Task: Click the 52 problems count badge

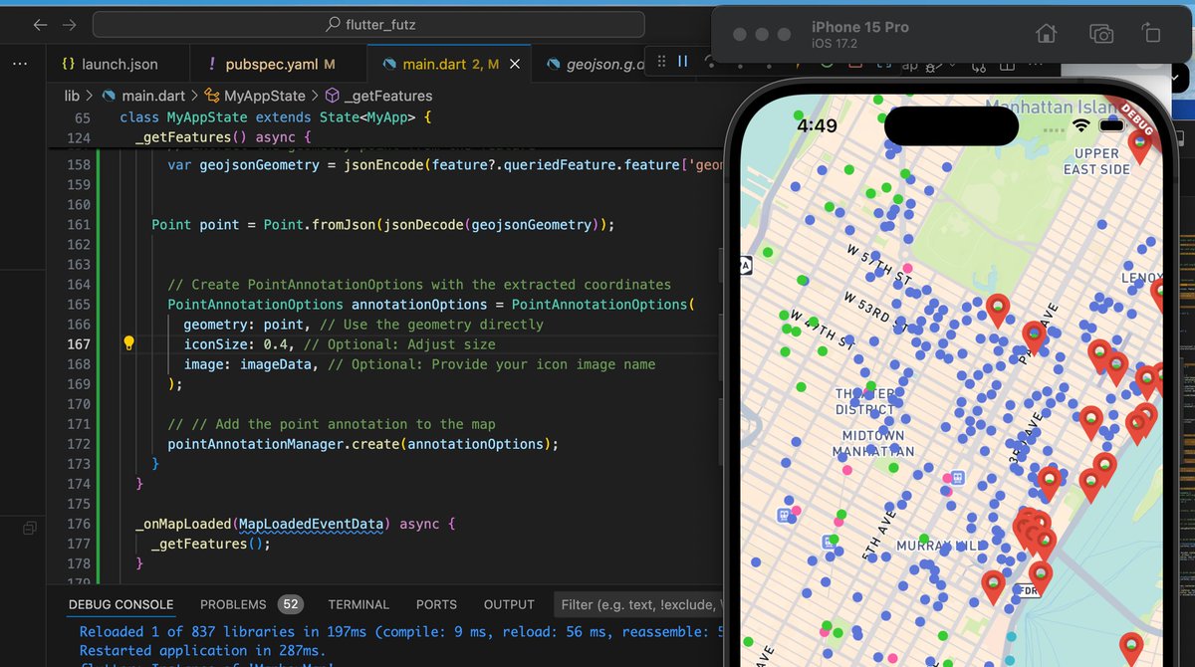Action: pos(290,604)
